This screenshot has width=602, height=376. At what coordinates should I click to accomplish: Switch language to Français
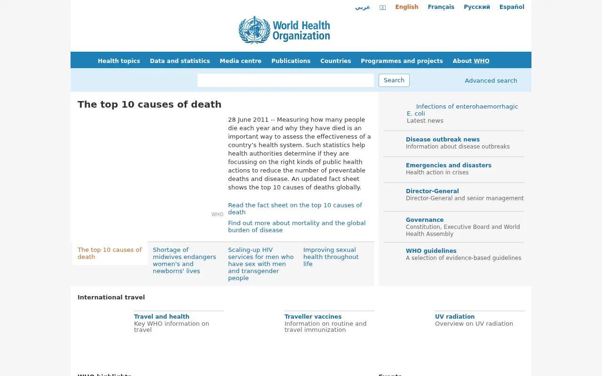pyautogui.click(x=441, y=7)
